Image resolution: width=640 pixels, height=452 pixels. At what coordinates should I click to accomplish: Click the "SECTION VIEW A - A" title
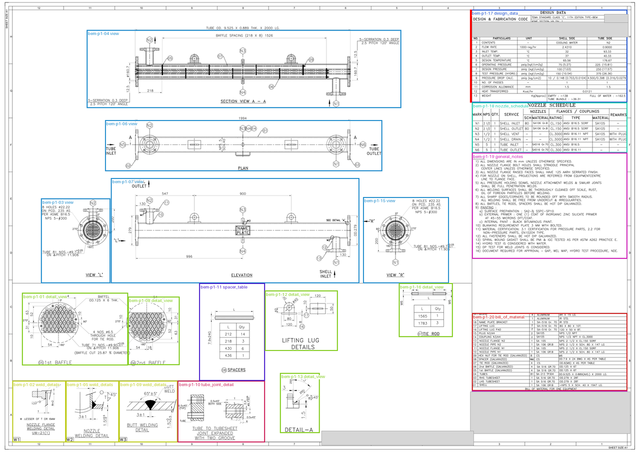pos(243,101)
